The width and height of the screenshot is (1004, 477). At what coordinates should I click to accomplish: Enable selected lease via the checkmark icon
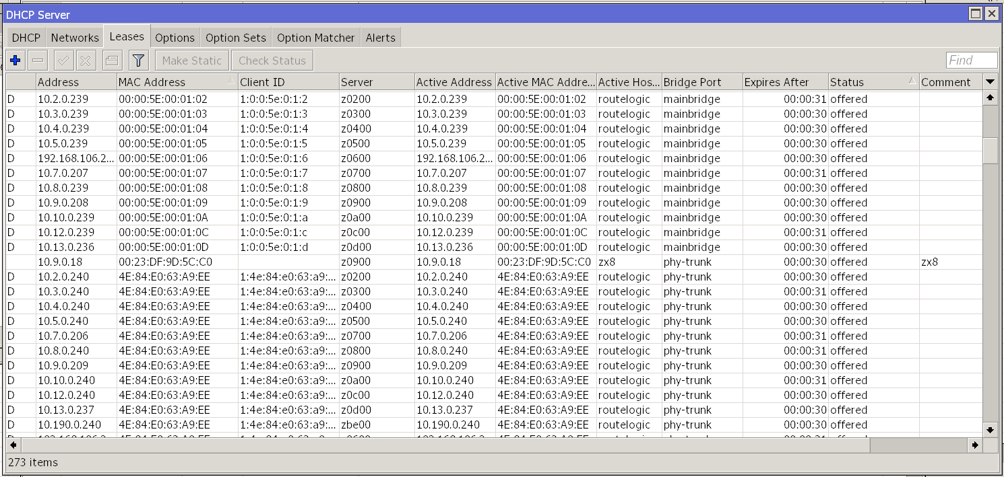pos(63,60)
